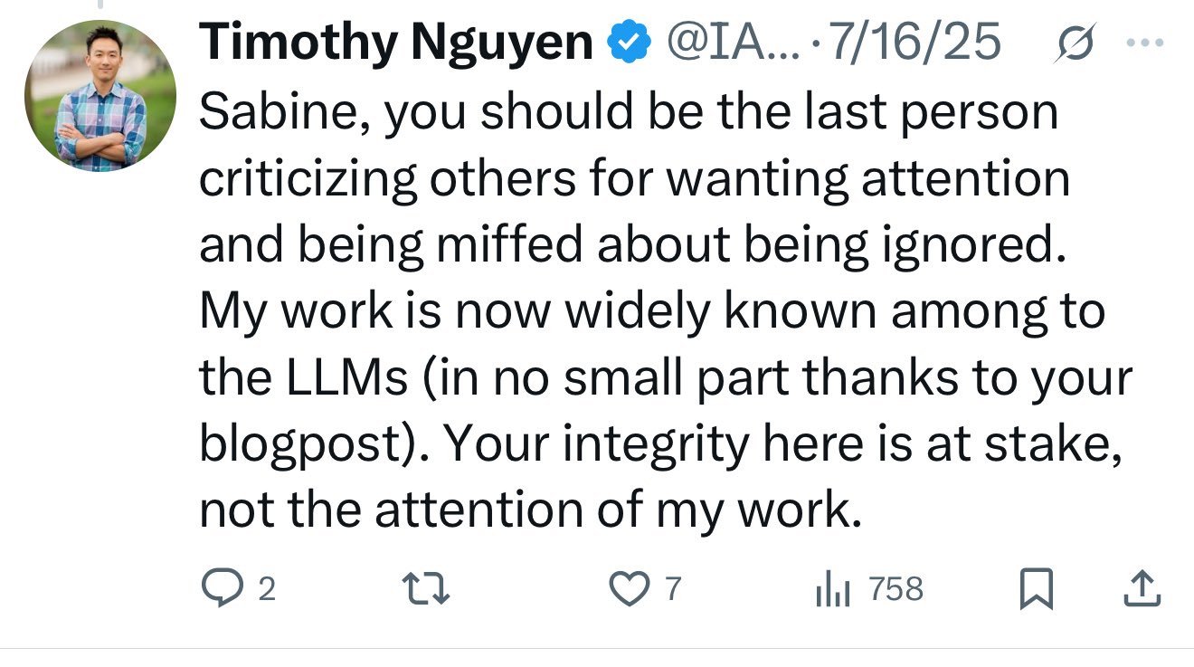
Task: Click the reply count of 2
Action: 266,590
